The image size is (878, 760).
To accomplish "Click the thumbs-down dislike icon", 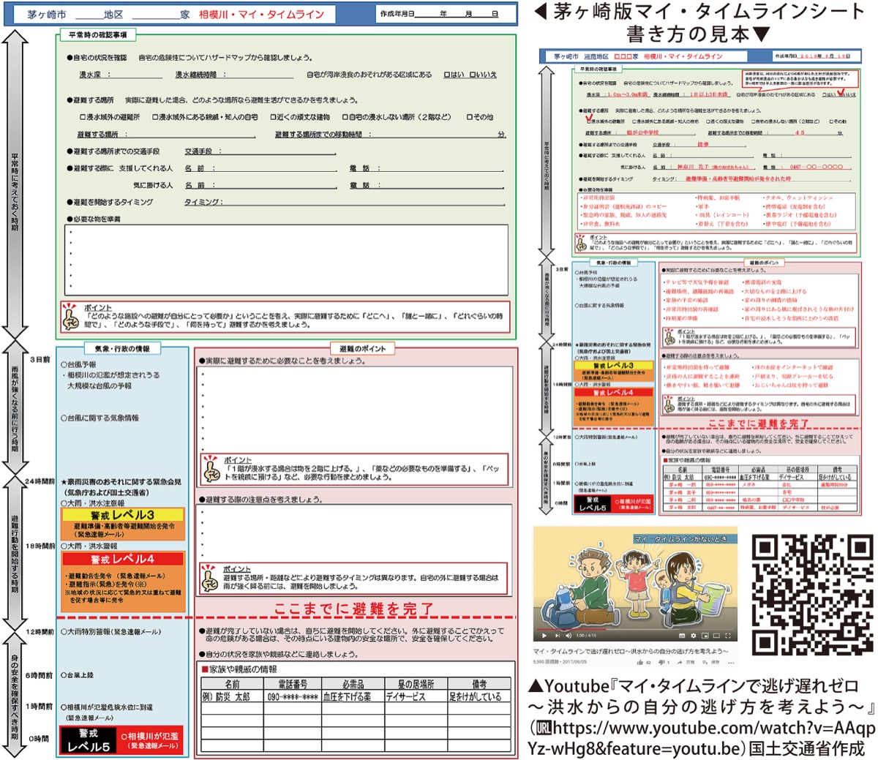I will 661,662.
